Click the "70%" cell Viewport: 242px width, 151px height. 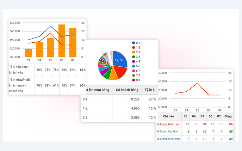pyautogui.click(x=39, y=85)
